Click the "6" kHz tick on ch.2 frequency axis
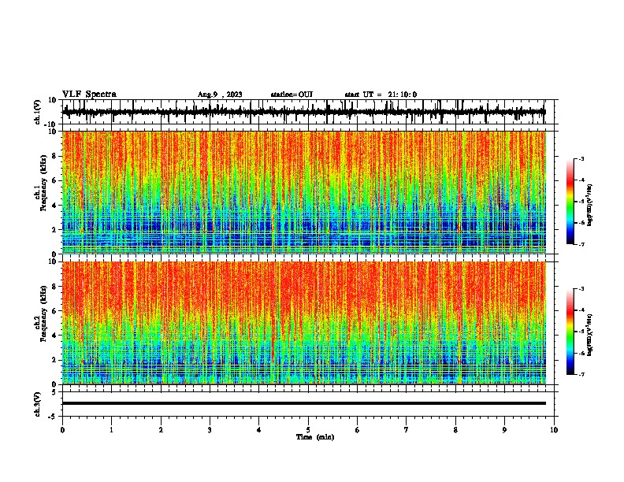 [x=54, y=311]
